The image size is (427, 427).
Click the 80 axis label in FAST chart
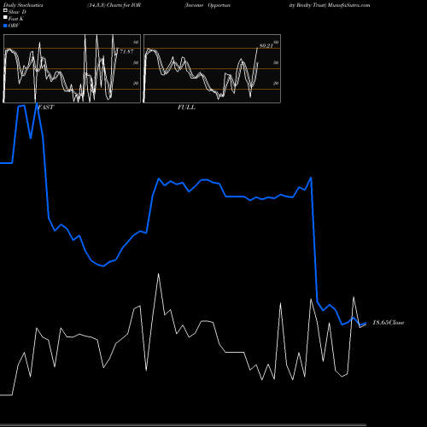(136, 42)
